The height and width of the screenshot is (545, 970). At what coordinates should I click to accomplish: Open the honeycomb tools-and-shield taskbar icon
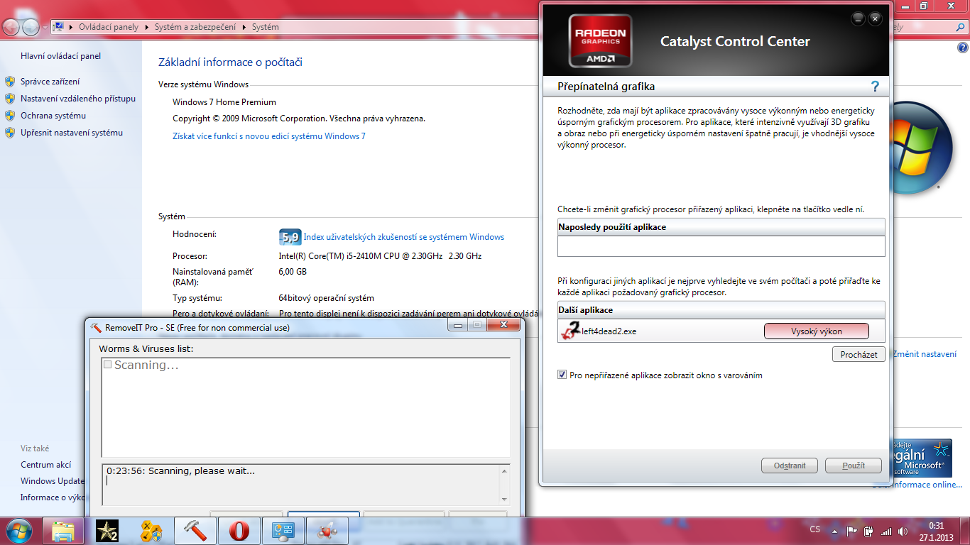coord(151,531)
